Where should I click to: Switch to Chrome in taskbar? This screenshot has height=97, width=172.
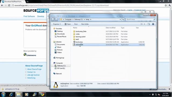42,94
